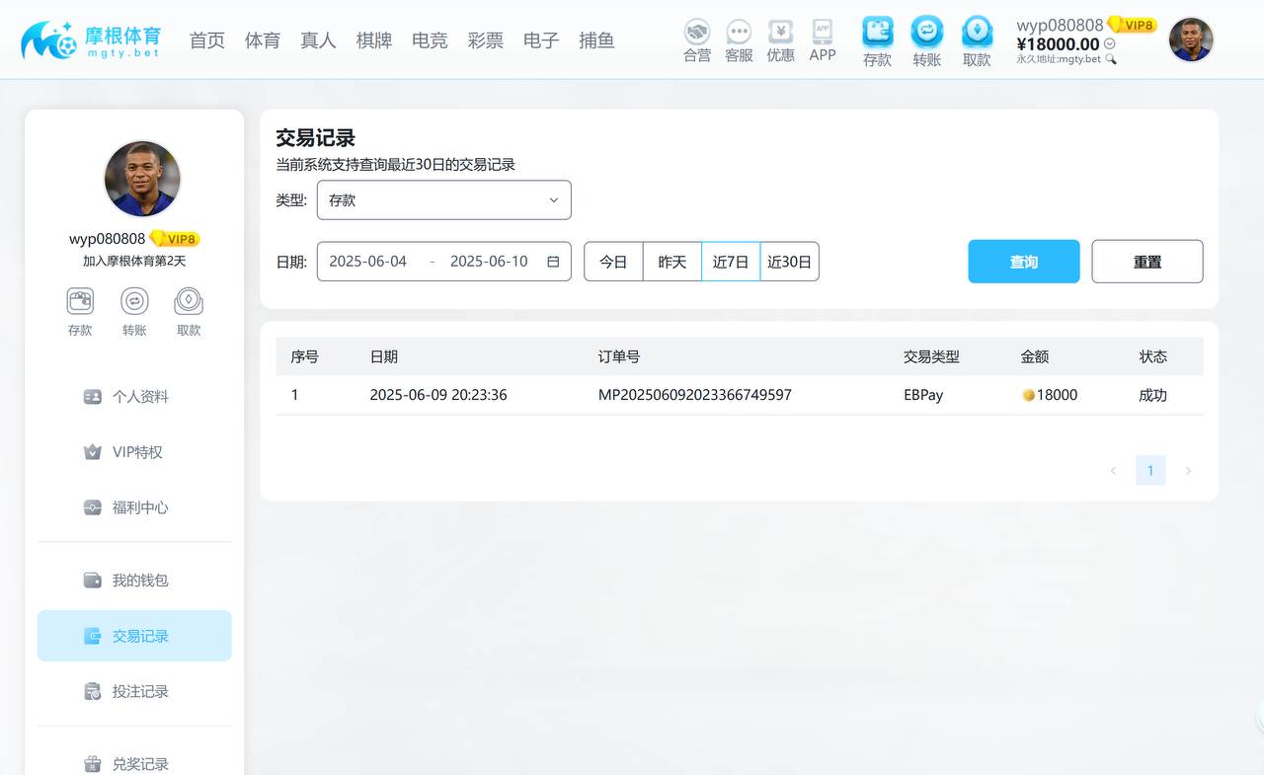
Task: Open 体育 in the top navigation
Action: point(263,40)
